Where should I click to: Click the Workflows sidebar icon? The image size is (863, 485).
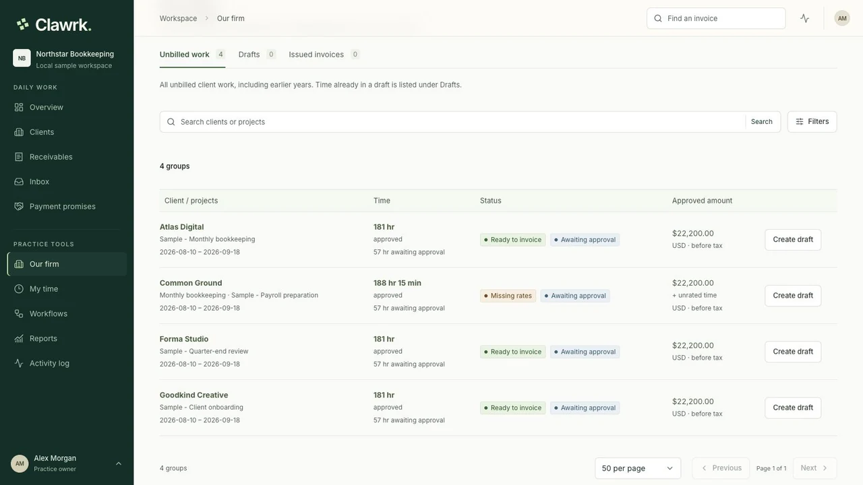(x=19, y=314)
